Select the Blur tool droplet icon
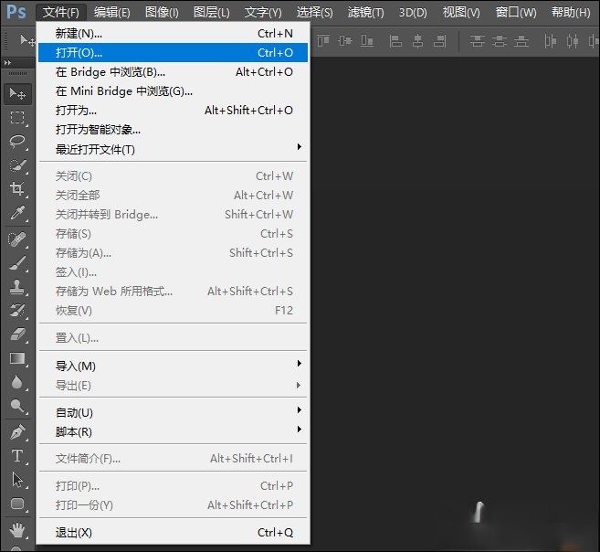 click(x=17, y=382)
